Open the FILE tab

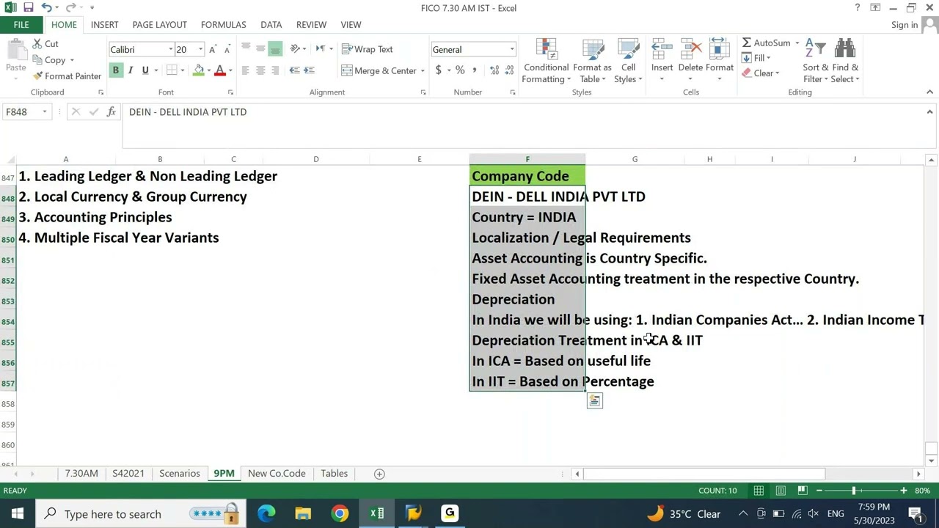[21, 25]
